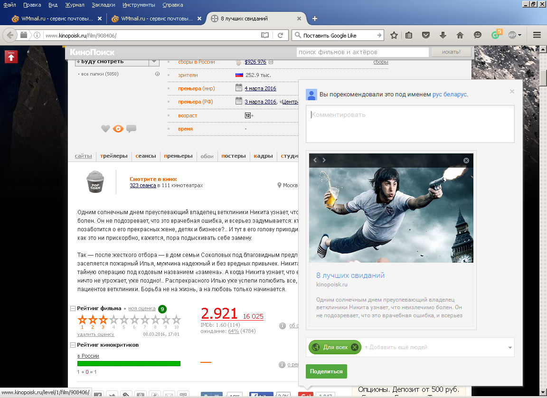Image resolution: width=547 pixels, height=398 pixels.
Task: Reload the page with refresh icon
Action: click(x=280, y=35)
